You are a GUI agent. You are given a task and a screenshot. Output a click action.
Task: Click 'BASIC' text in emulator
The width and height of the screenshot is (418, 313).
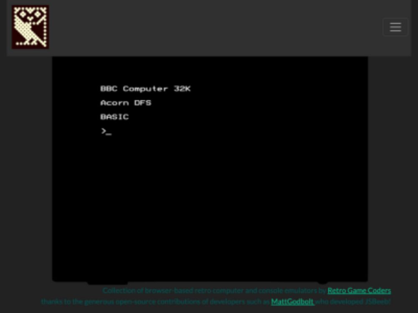[x=115, y=117]
